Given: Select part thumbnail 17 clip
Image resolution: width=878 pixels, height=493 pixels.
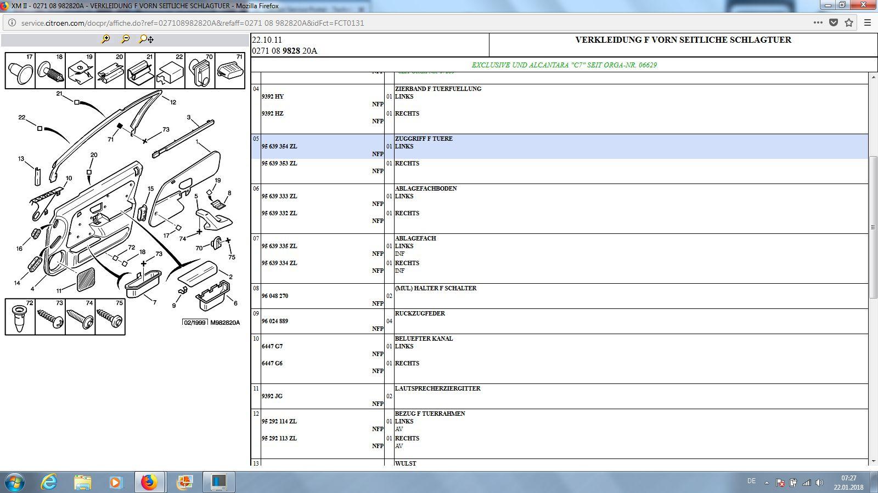Looking at the screenshot, I should [20, 71].
